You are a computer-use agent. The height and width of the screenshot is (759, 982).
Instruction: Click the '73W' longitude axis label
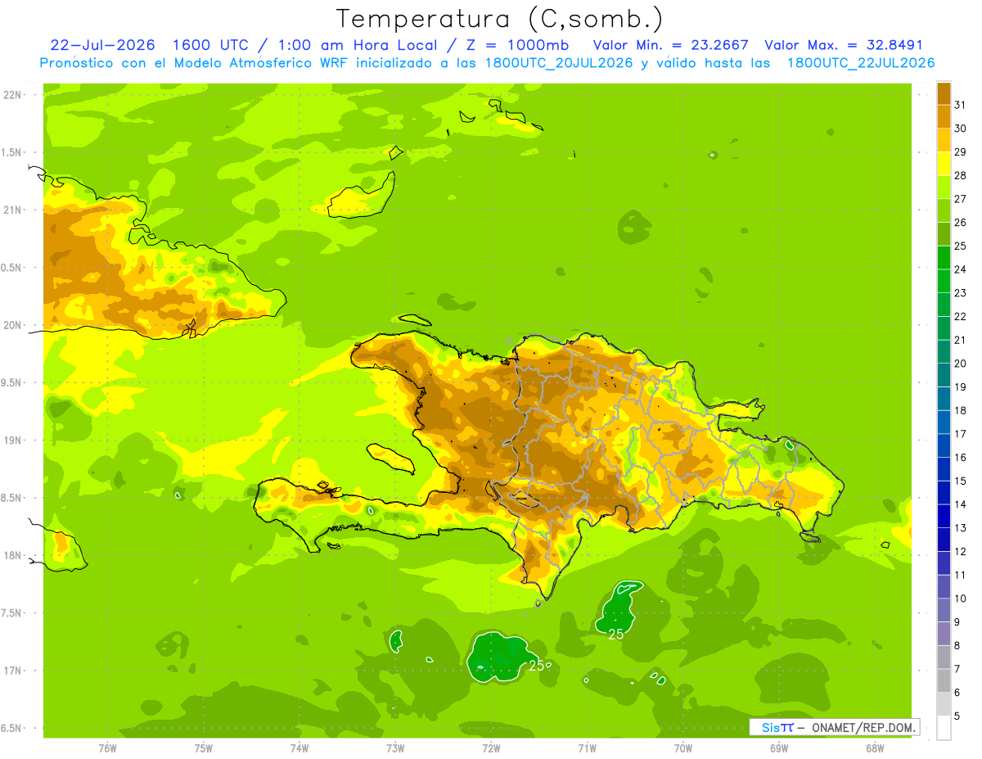(395, 748)
